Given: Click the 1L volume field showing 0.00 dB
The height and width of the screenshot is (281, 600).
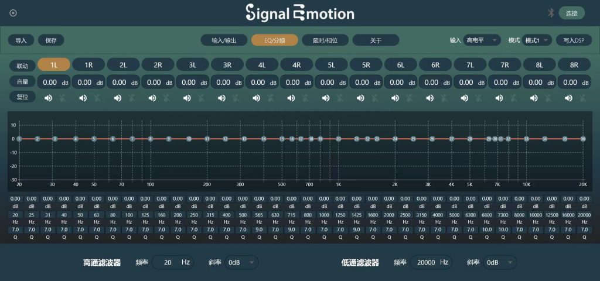Looking at the screenshot, I should [54, 82].
